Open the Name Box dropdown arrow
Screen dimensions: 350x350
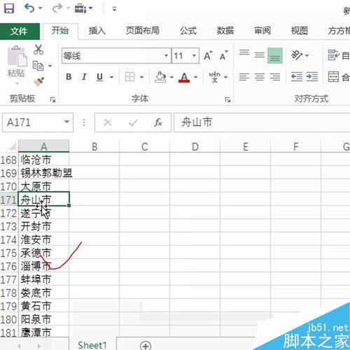coord(66,122)
